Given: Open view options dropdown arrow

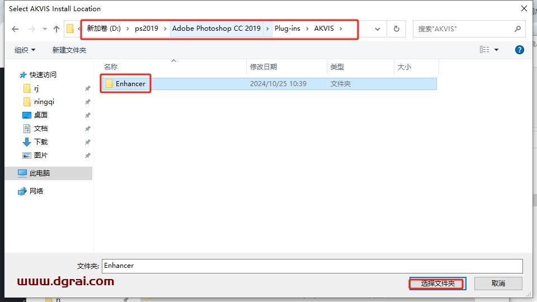Looking at the screenshot, I should point(496,50).
